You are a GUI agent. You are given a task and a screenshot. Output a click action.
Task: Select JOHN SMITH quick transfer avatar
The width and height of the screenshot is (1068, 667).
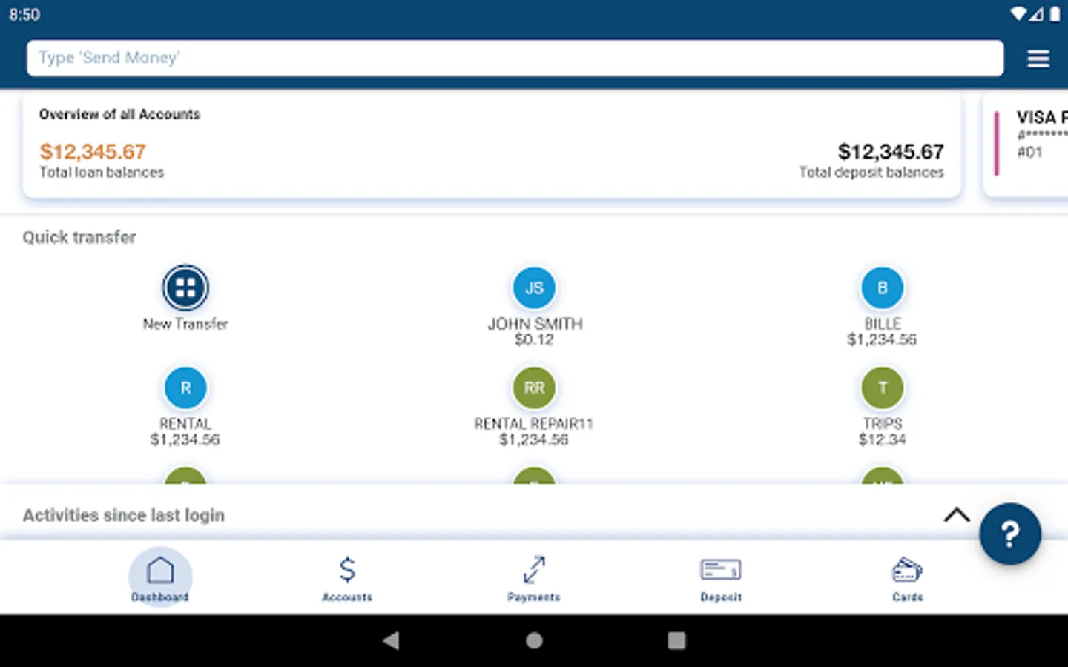click(x=534, y=288)
